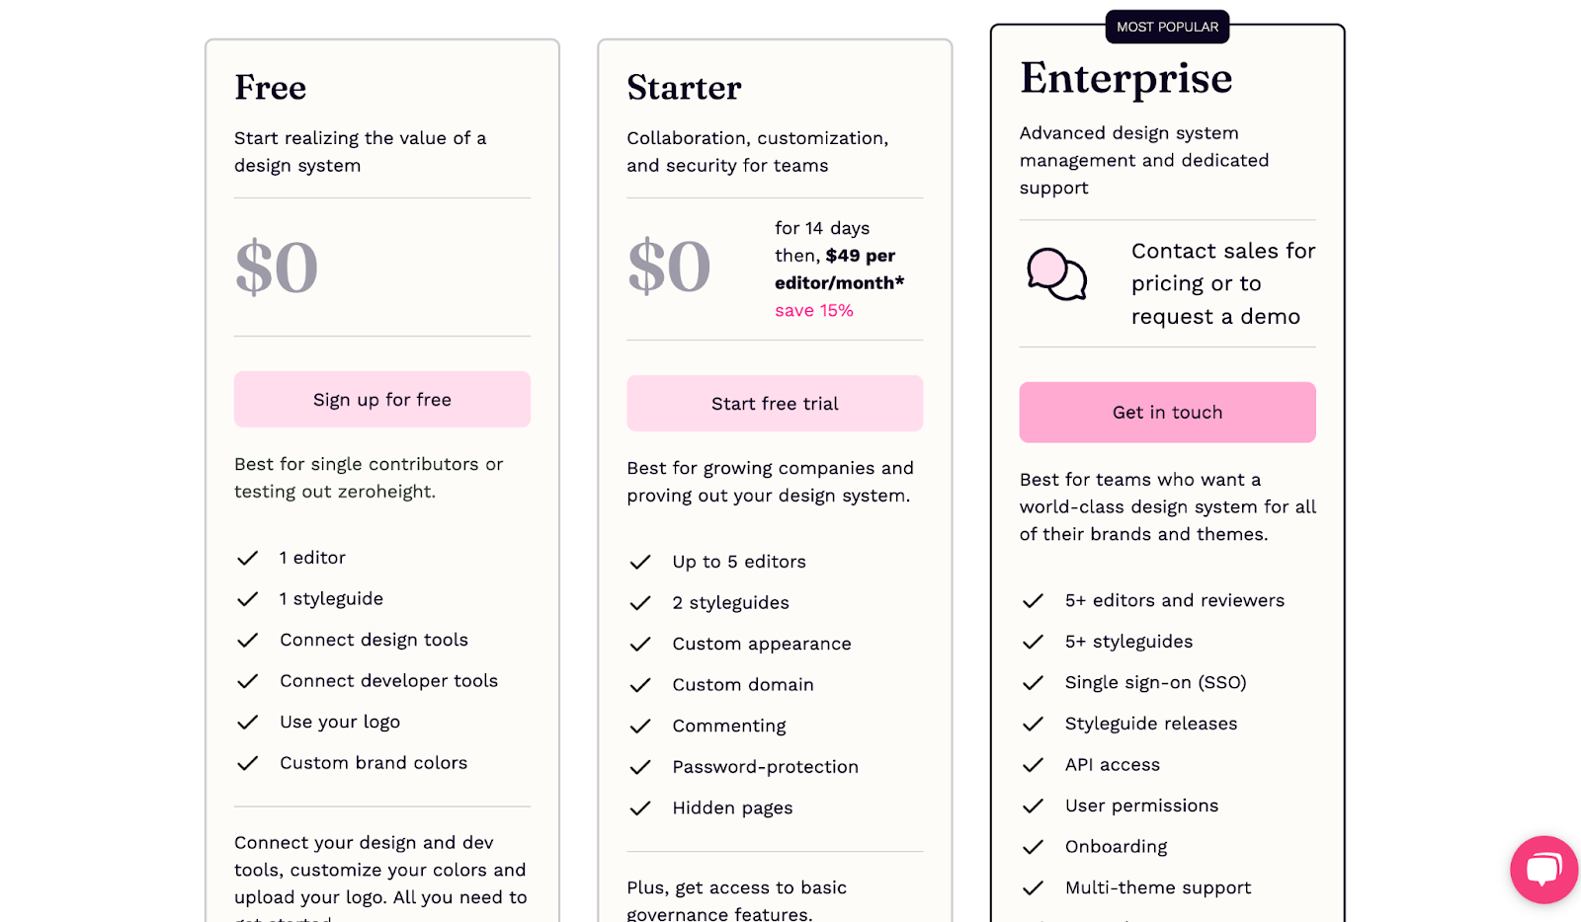Select the 'MOST POPULAR' badge

pyautogui.click(x=1167, y=27)
